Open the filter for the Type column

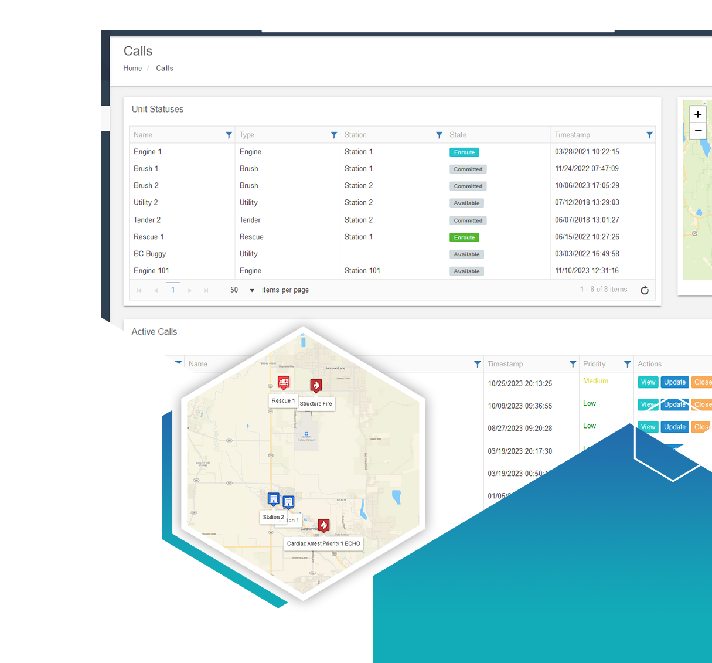334,135
